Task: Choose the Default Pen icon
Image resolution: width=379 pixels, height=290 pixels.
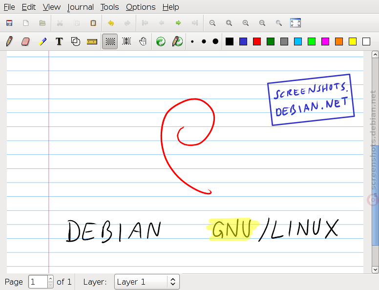Action: (x=177, y=41)
